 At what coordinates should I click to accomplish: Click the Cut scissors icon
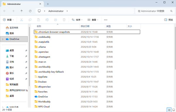coord(21,20)
